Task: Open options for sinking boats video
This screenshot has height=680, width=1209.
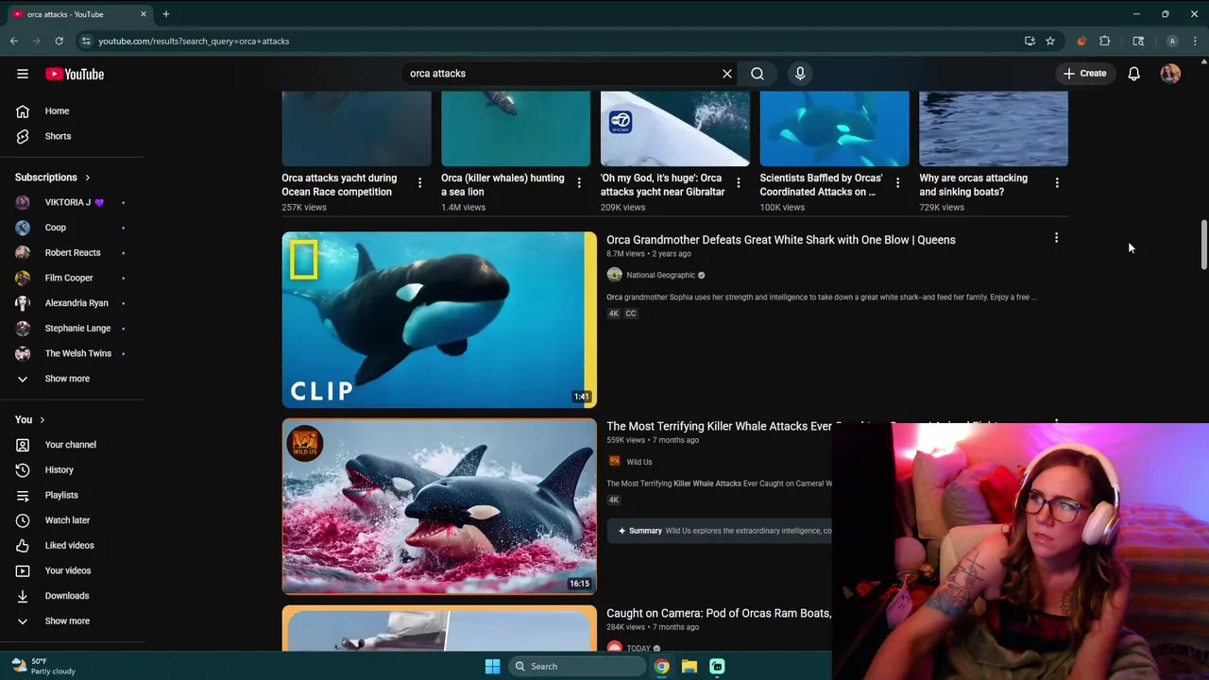Action: point(1057,182)
